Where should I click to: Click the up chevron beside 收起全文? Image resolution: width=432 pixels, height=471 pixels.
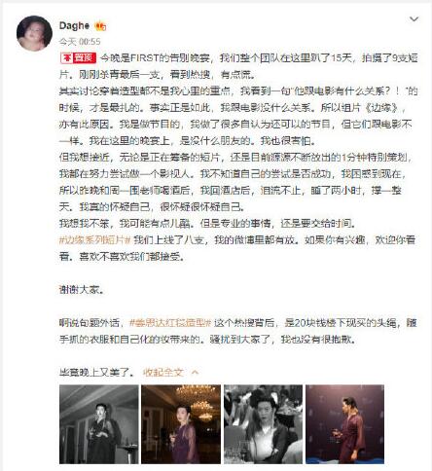(x=195, y=373)
